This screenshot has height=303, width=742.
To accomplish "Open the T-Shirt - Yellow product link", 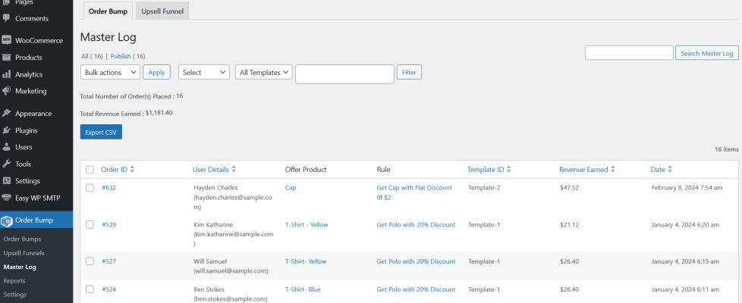I will pos(305,225).
